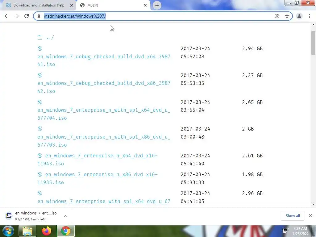Click the 1.98 GB file size
Viewport: 316px width, 237px height.
(x=252, y=174)
